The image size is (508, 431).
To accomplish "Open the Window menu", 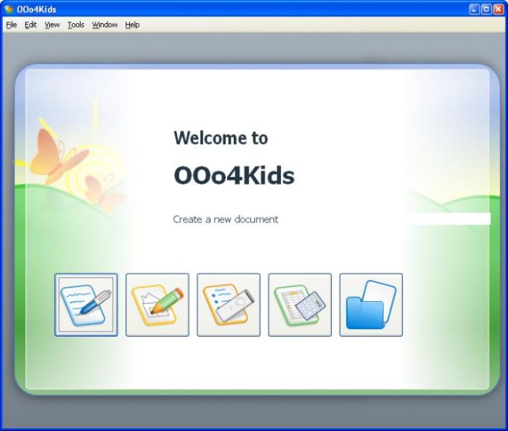I will tap(105, 25).
